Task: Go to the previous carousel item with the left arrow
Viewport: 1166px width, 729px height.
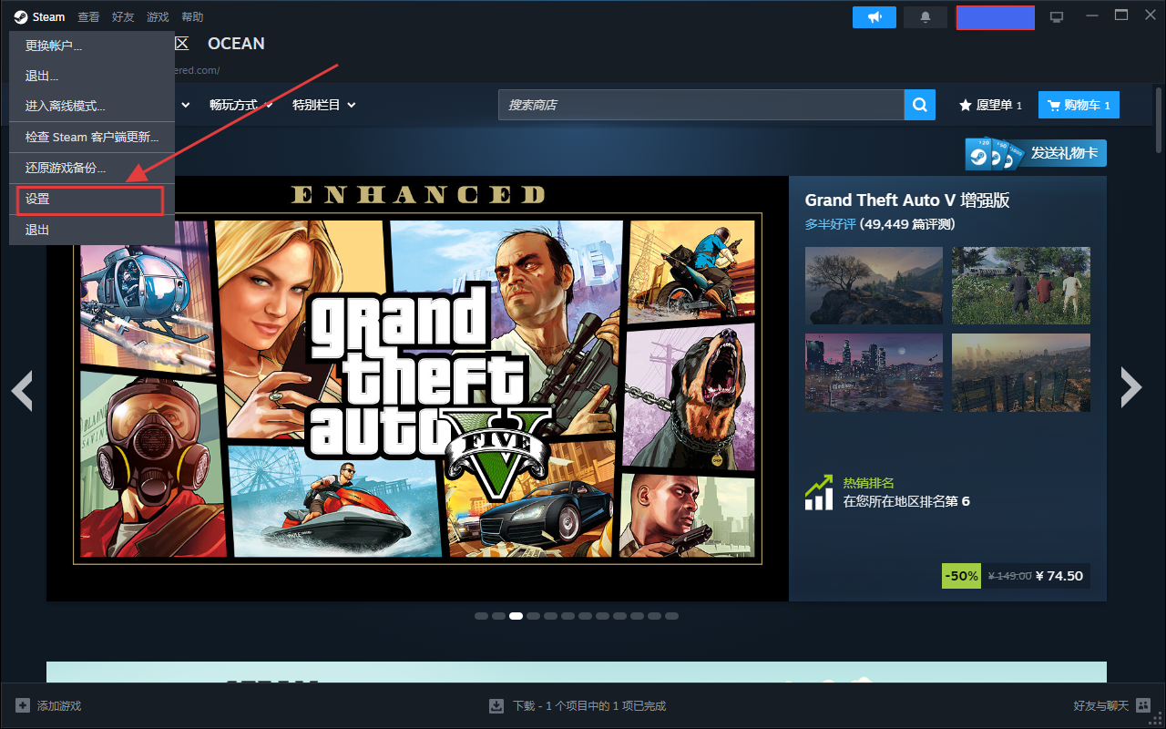Action: pos(22,389)
